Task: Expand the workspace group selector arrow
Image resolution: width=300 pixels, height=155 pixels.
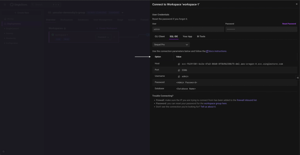Action: pos(122,13)
